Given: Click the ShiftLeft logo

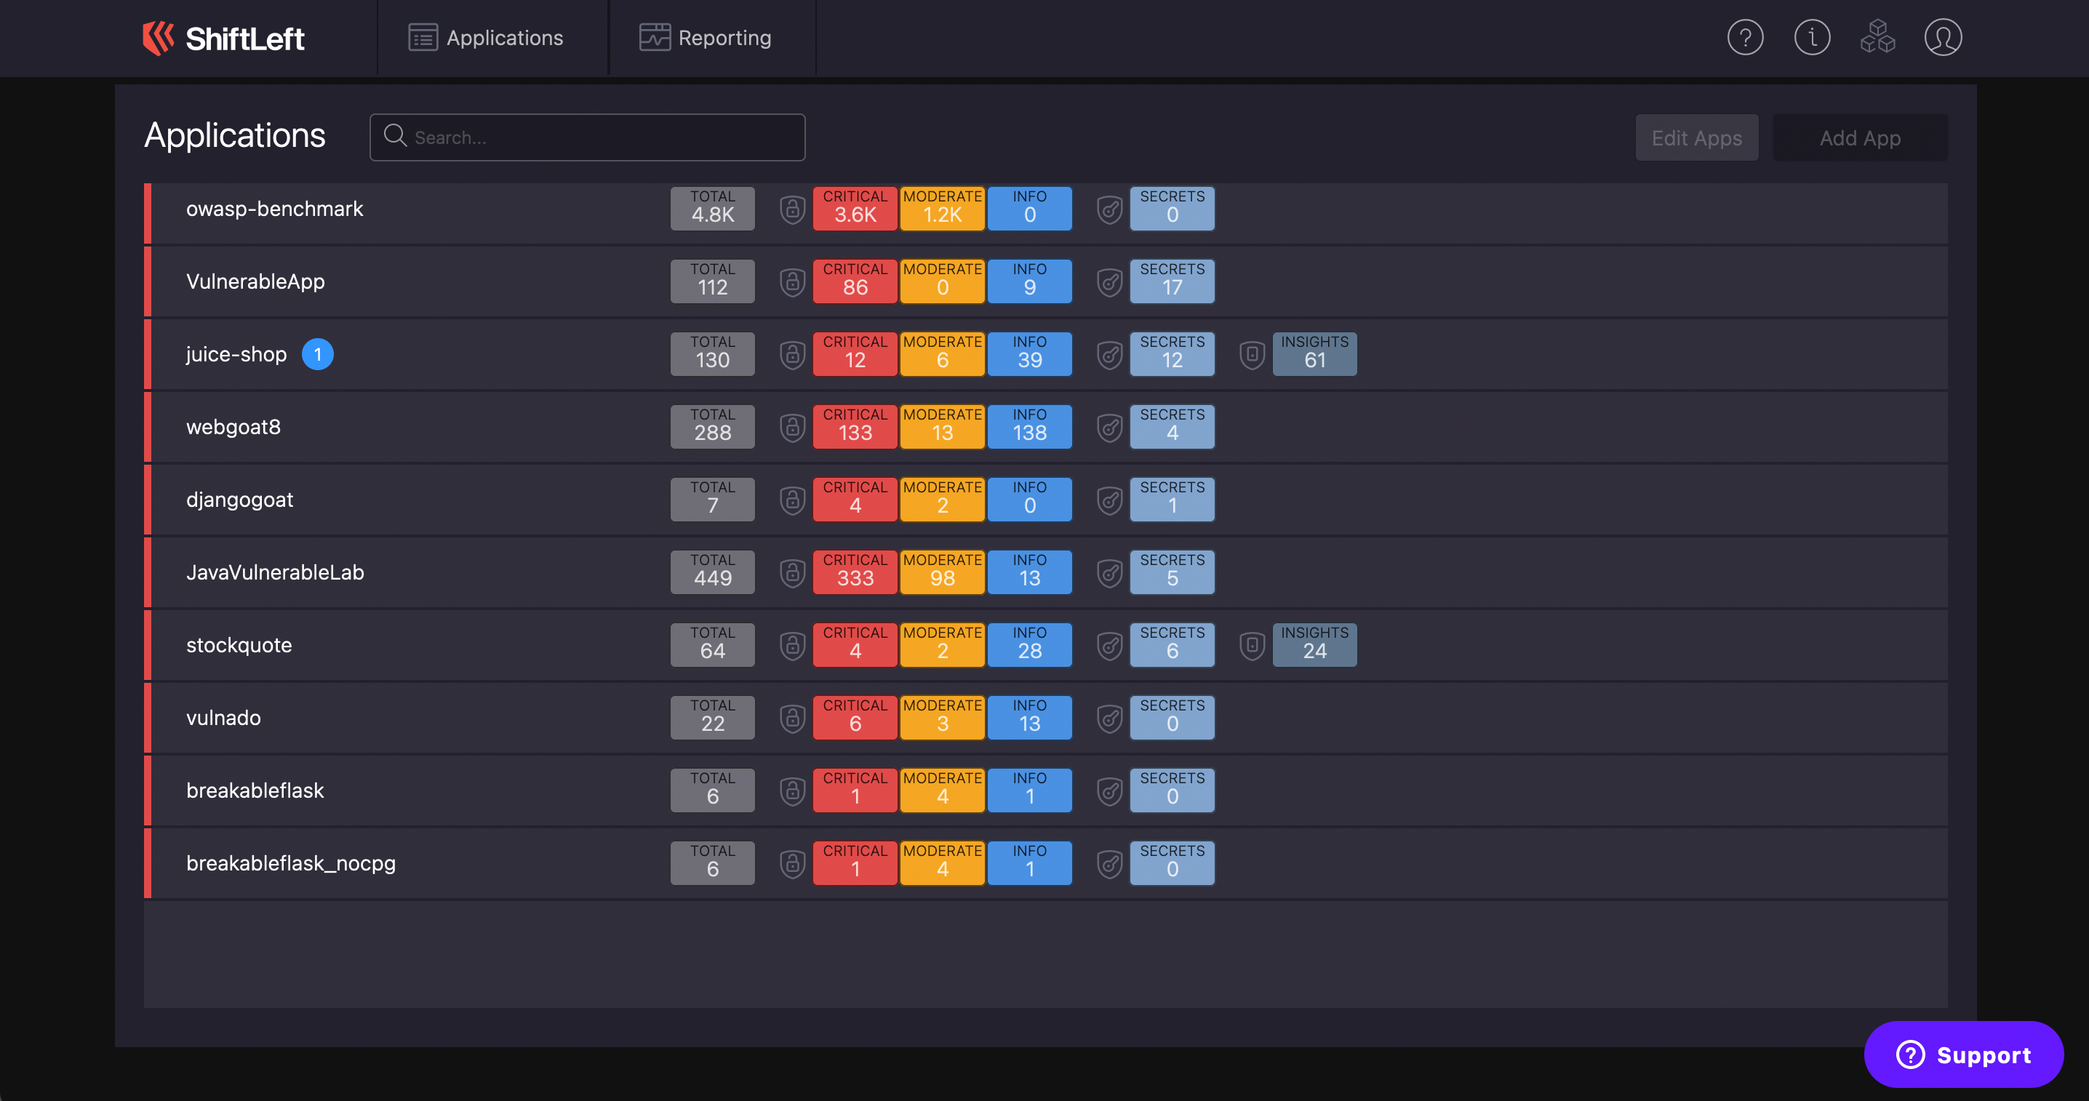Looking at the screenshot, I should tap(223, 38).
